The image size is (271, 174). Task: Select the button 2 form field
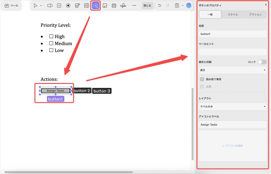82,91
